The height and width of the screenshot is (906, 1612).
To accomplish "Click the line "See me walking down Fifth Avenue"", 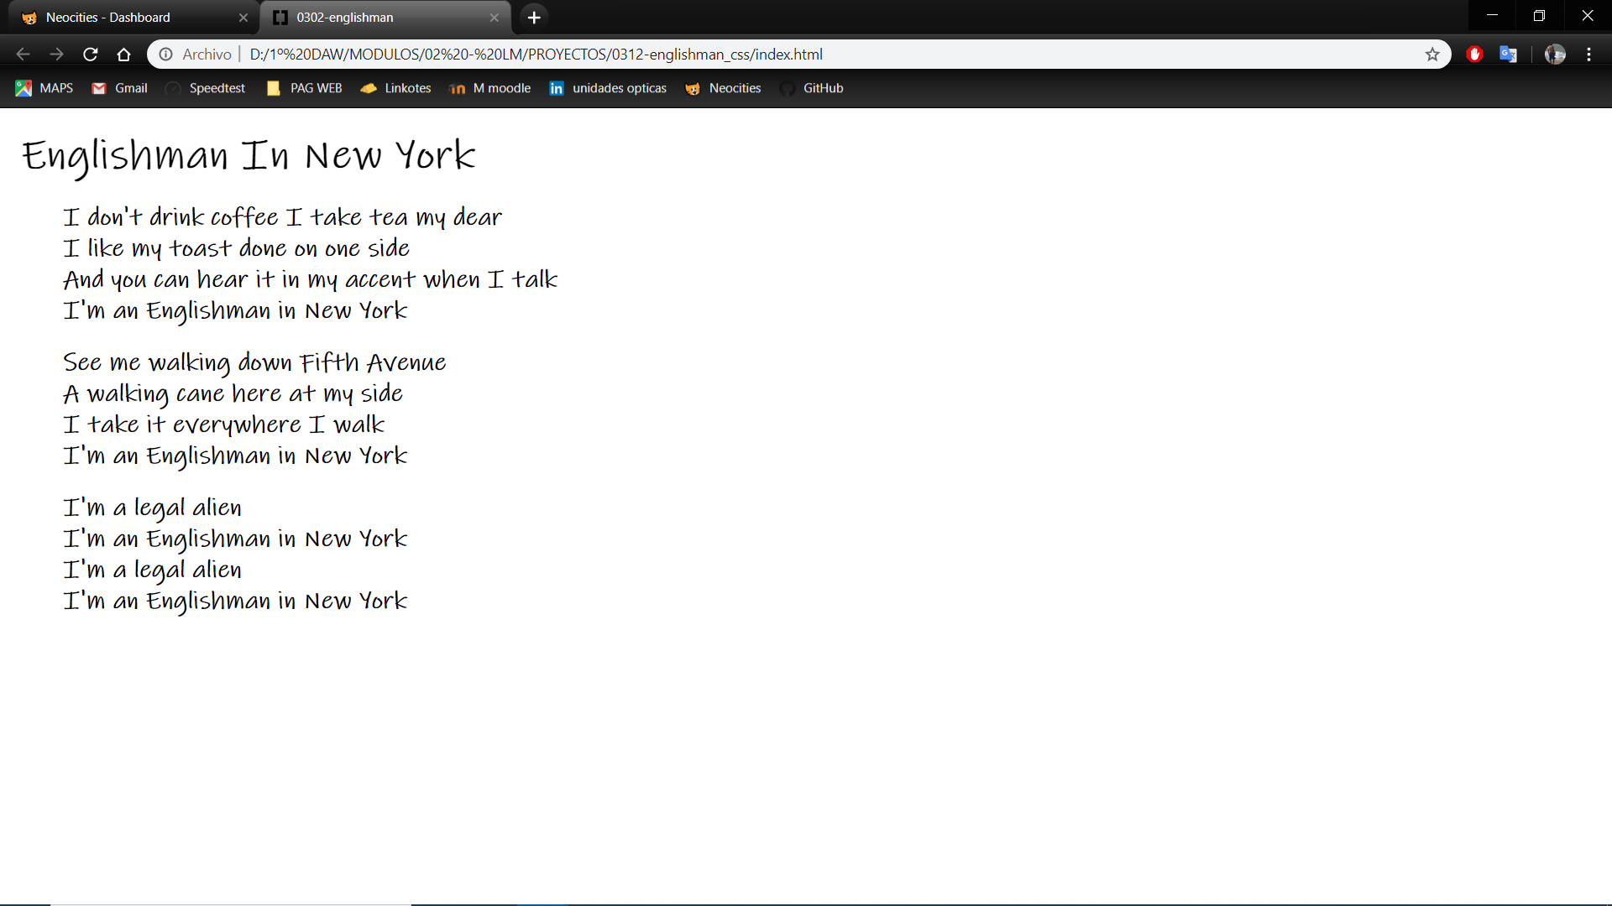I will pos(254,362).
